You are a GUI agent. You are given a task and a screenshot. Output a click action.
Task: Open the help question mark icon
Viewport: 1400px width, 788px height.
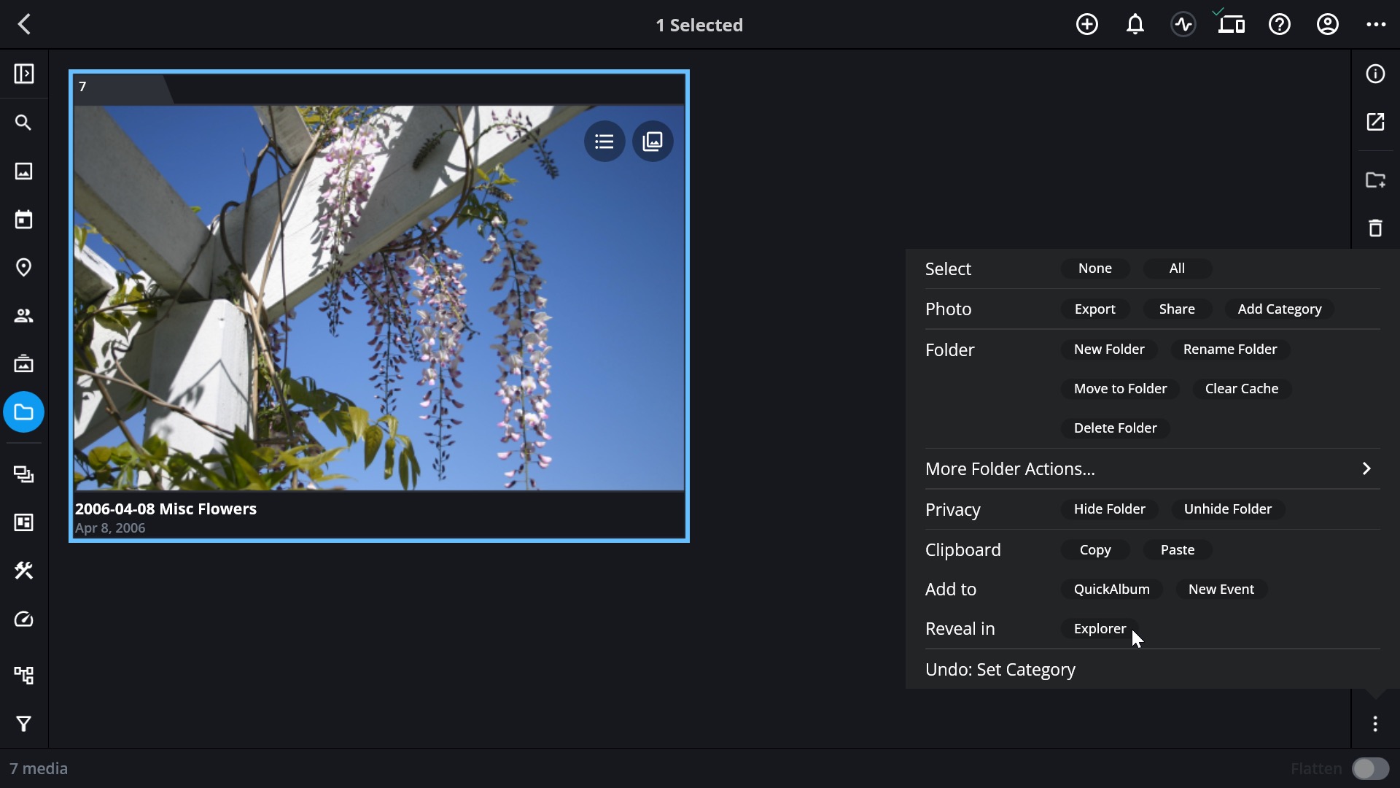point(1279,25)
